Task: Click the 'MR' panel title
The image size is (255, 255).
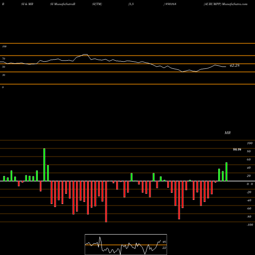Action: pyautogui.click(x=227, y=133)
